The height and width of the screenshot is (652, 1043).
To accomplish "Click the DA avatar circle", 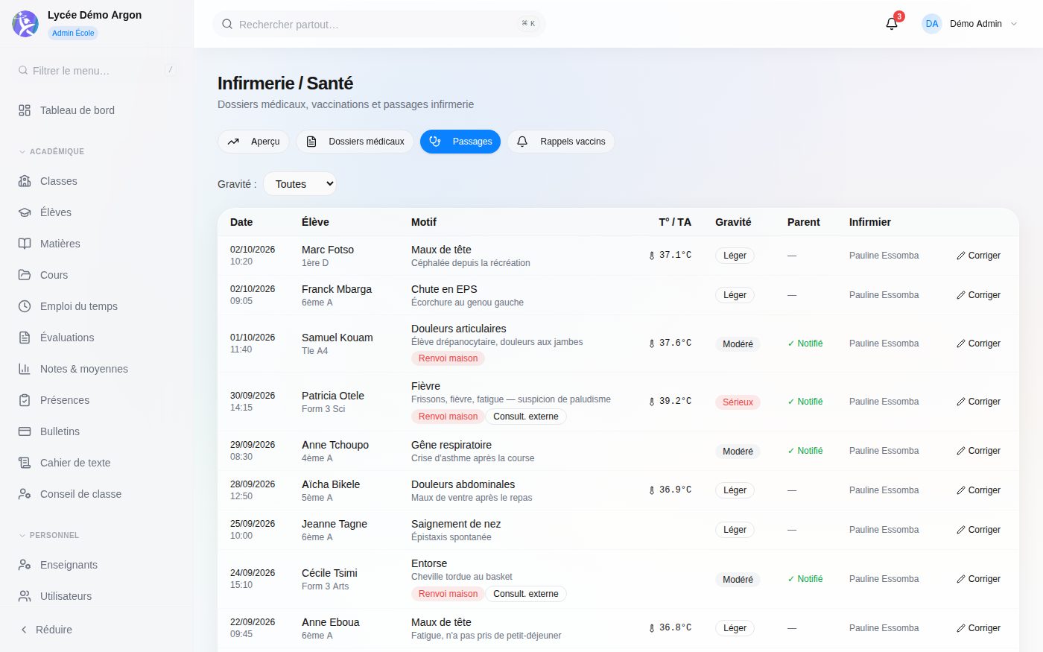I will (932, 24).
